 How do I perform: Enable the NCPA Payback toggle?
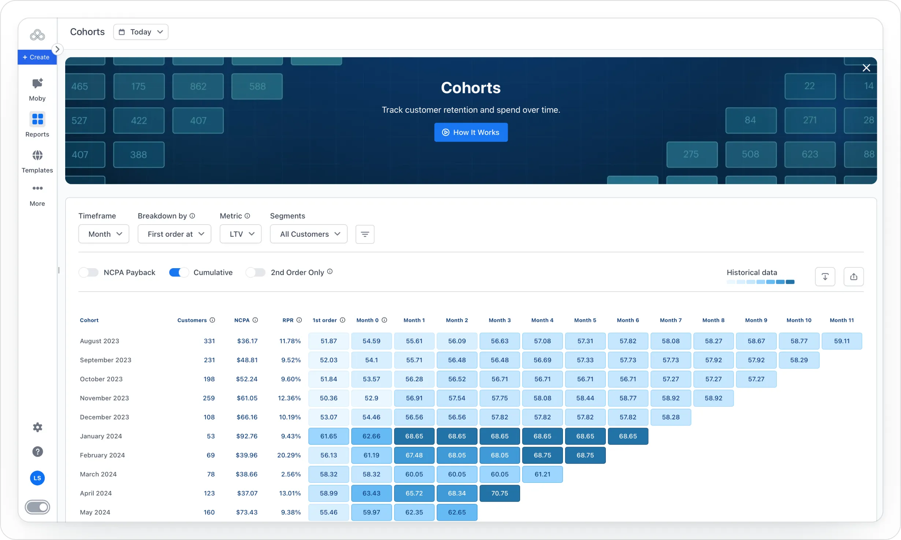coord(89,273)
